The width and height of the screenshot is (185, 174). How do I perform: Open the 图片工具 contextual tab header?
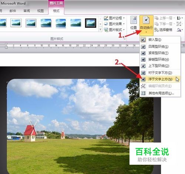click(56, 3)
